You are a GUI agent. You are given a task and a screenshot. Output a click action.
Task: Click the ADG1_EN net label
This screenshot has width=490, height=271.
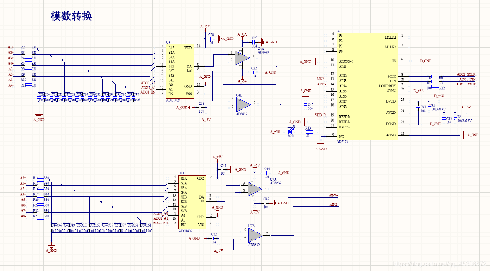tap(148, 92)
